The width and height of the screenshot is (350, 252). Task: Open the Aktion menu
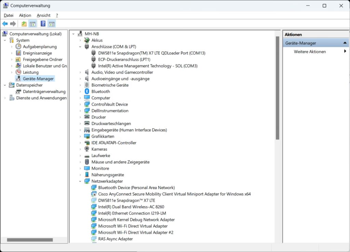click(25, 15)
